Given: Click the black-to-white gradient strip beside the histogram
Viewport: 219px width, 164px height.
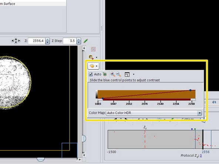Looking at the screenshot, I should point(97,95).
